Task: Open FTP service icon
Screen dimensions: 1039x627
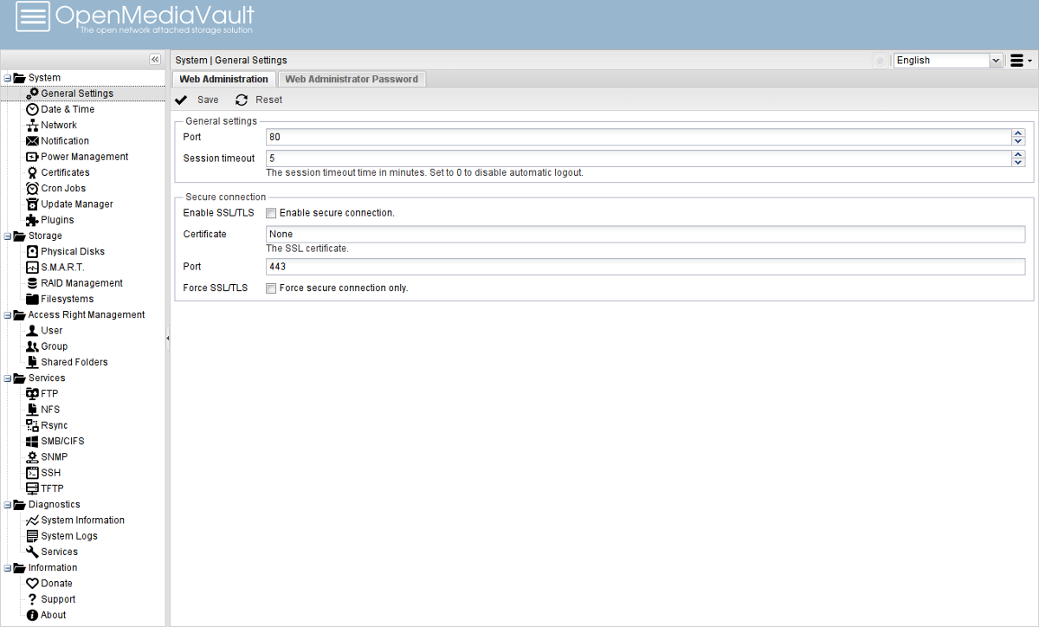Action: coord(33,393)
